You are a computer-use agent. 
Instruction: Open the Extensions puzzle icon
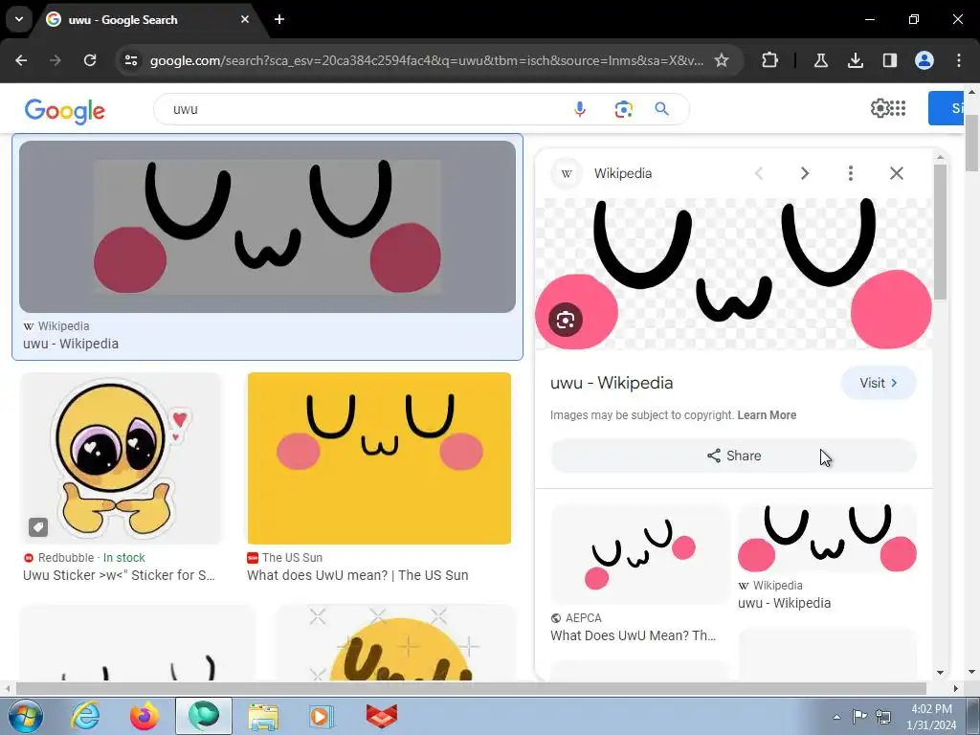click(770, 60)
